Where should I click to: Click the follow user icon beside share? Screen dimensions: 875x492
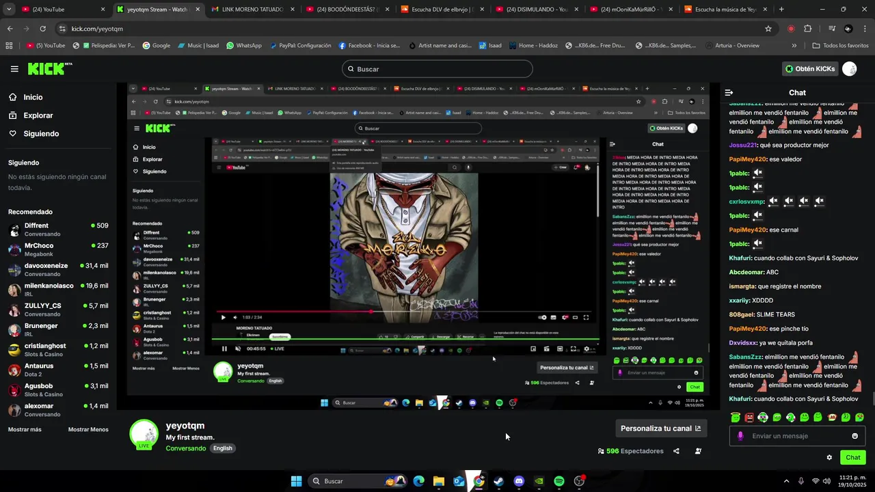698,451
